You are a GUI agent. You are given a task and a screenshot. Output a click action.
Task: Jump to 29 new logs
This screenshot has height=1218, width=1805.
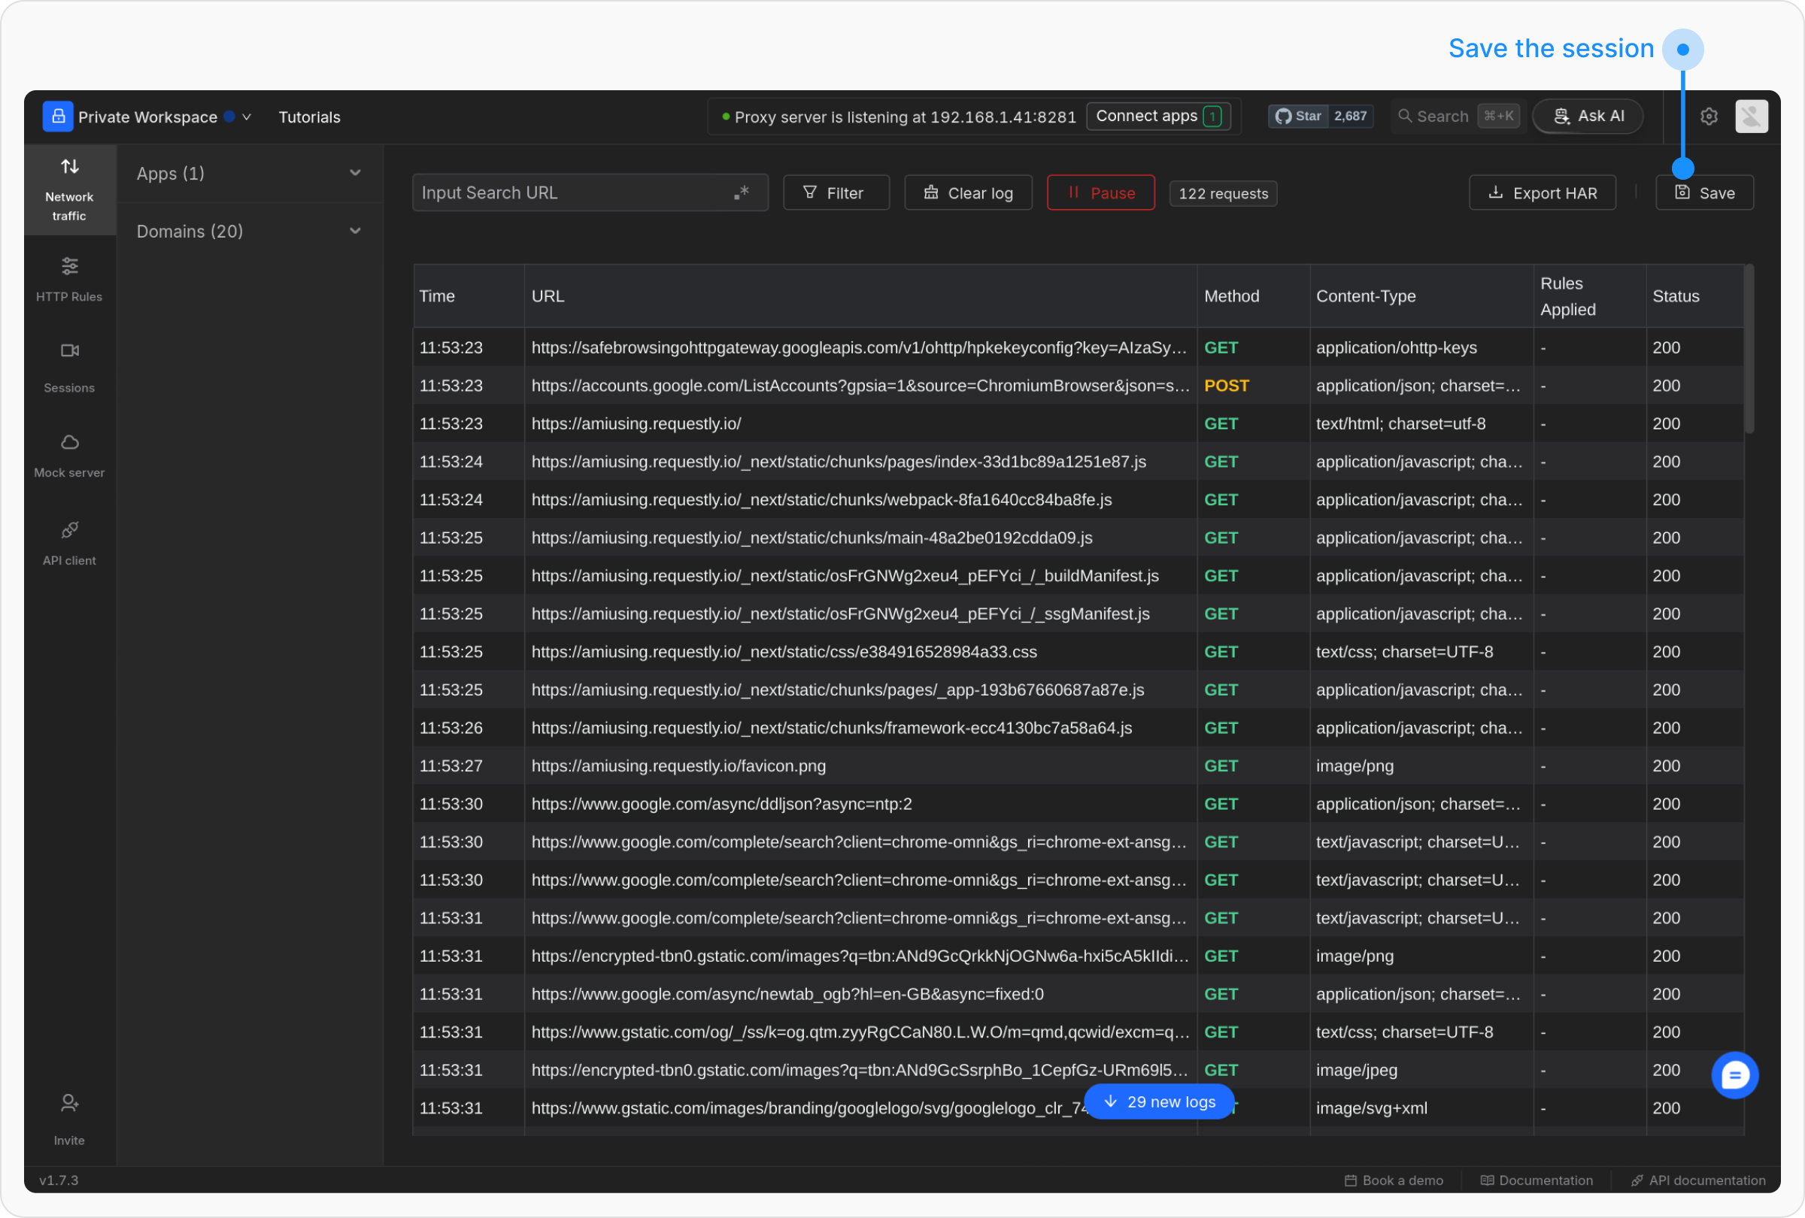1159,1101
